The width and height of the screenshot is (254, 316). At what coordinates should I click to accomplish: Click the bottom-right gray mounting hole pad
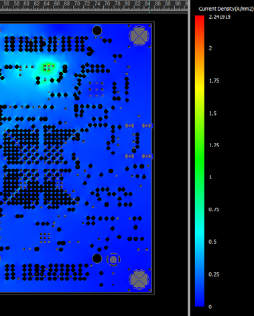coord(139,279)
